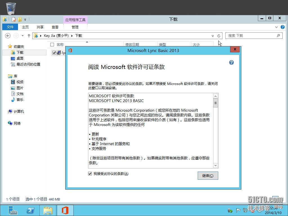The width and height of the screenshot is (288, 216).
Task: Click the license terms text box
Action: click(x=151, y=130)
